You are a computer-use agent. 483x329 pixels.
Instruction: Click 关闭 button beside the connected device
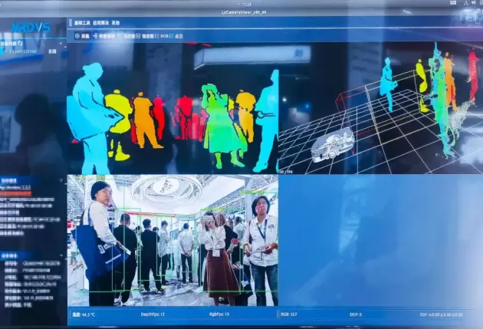(x=52, y=52)
